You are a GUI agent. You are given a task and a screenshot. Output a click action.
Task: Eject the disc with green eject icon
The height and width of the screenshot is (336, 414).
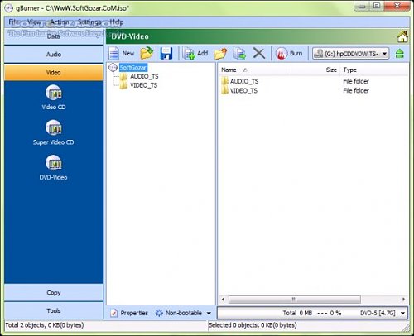pos(399,53)
